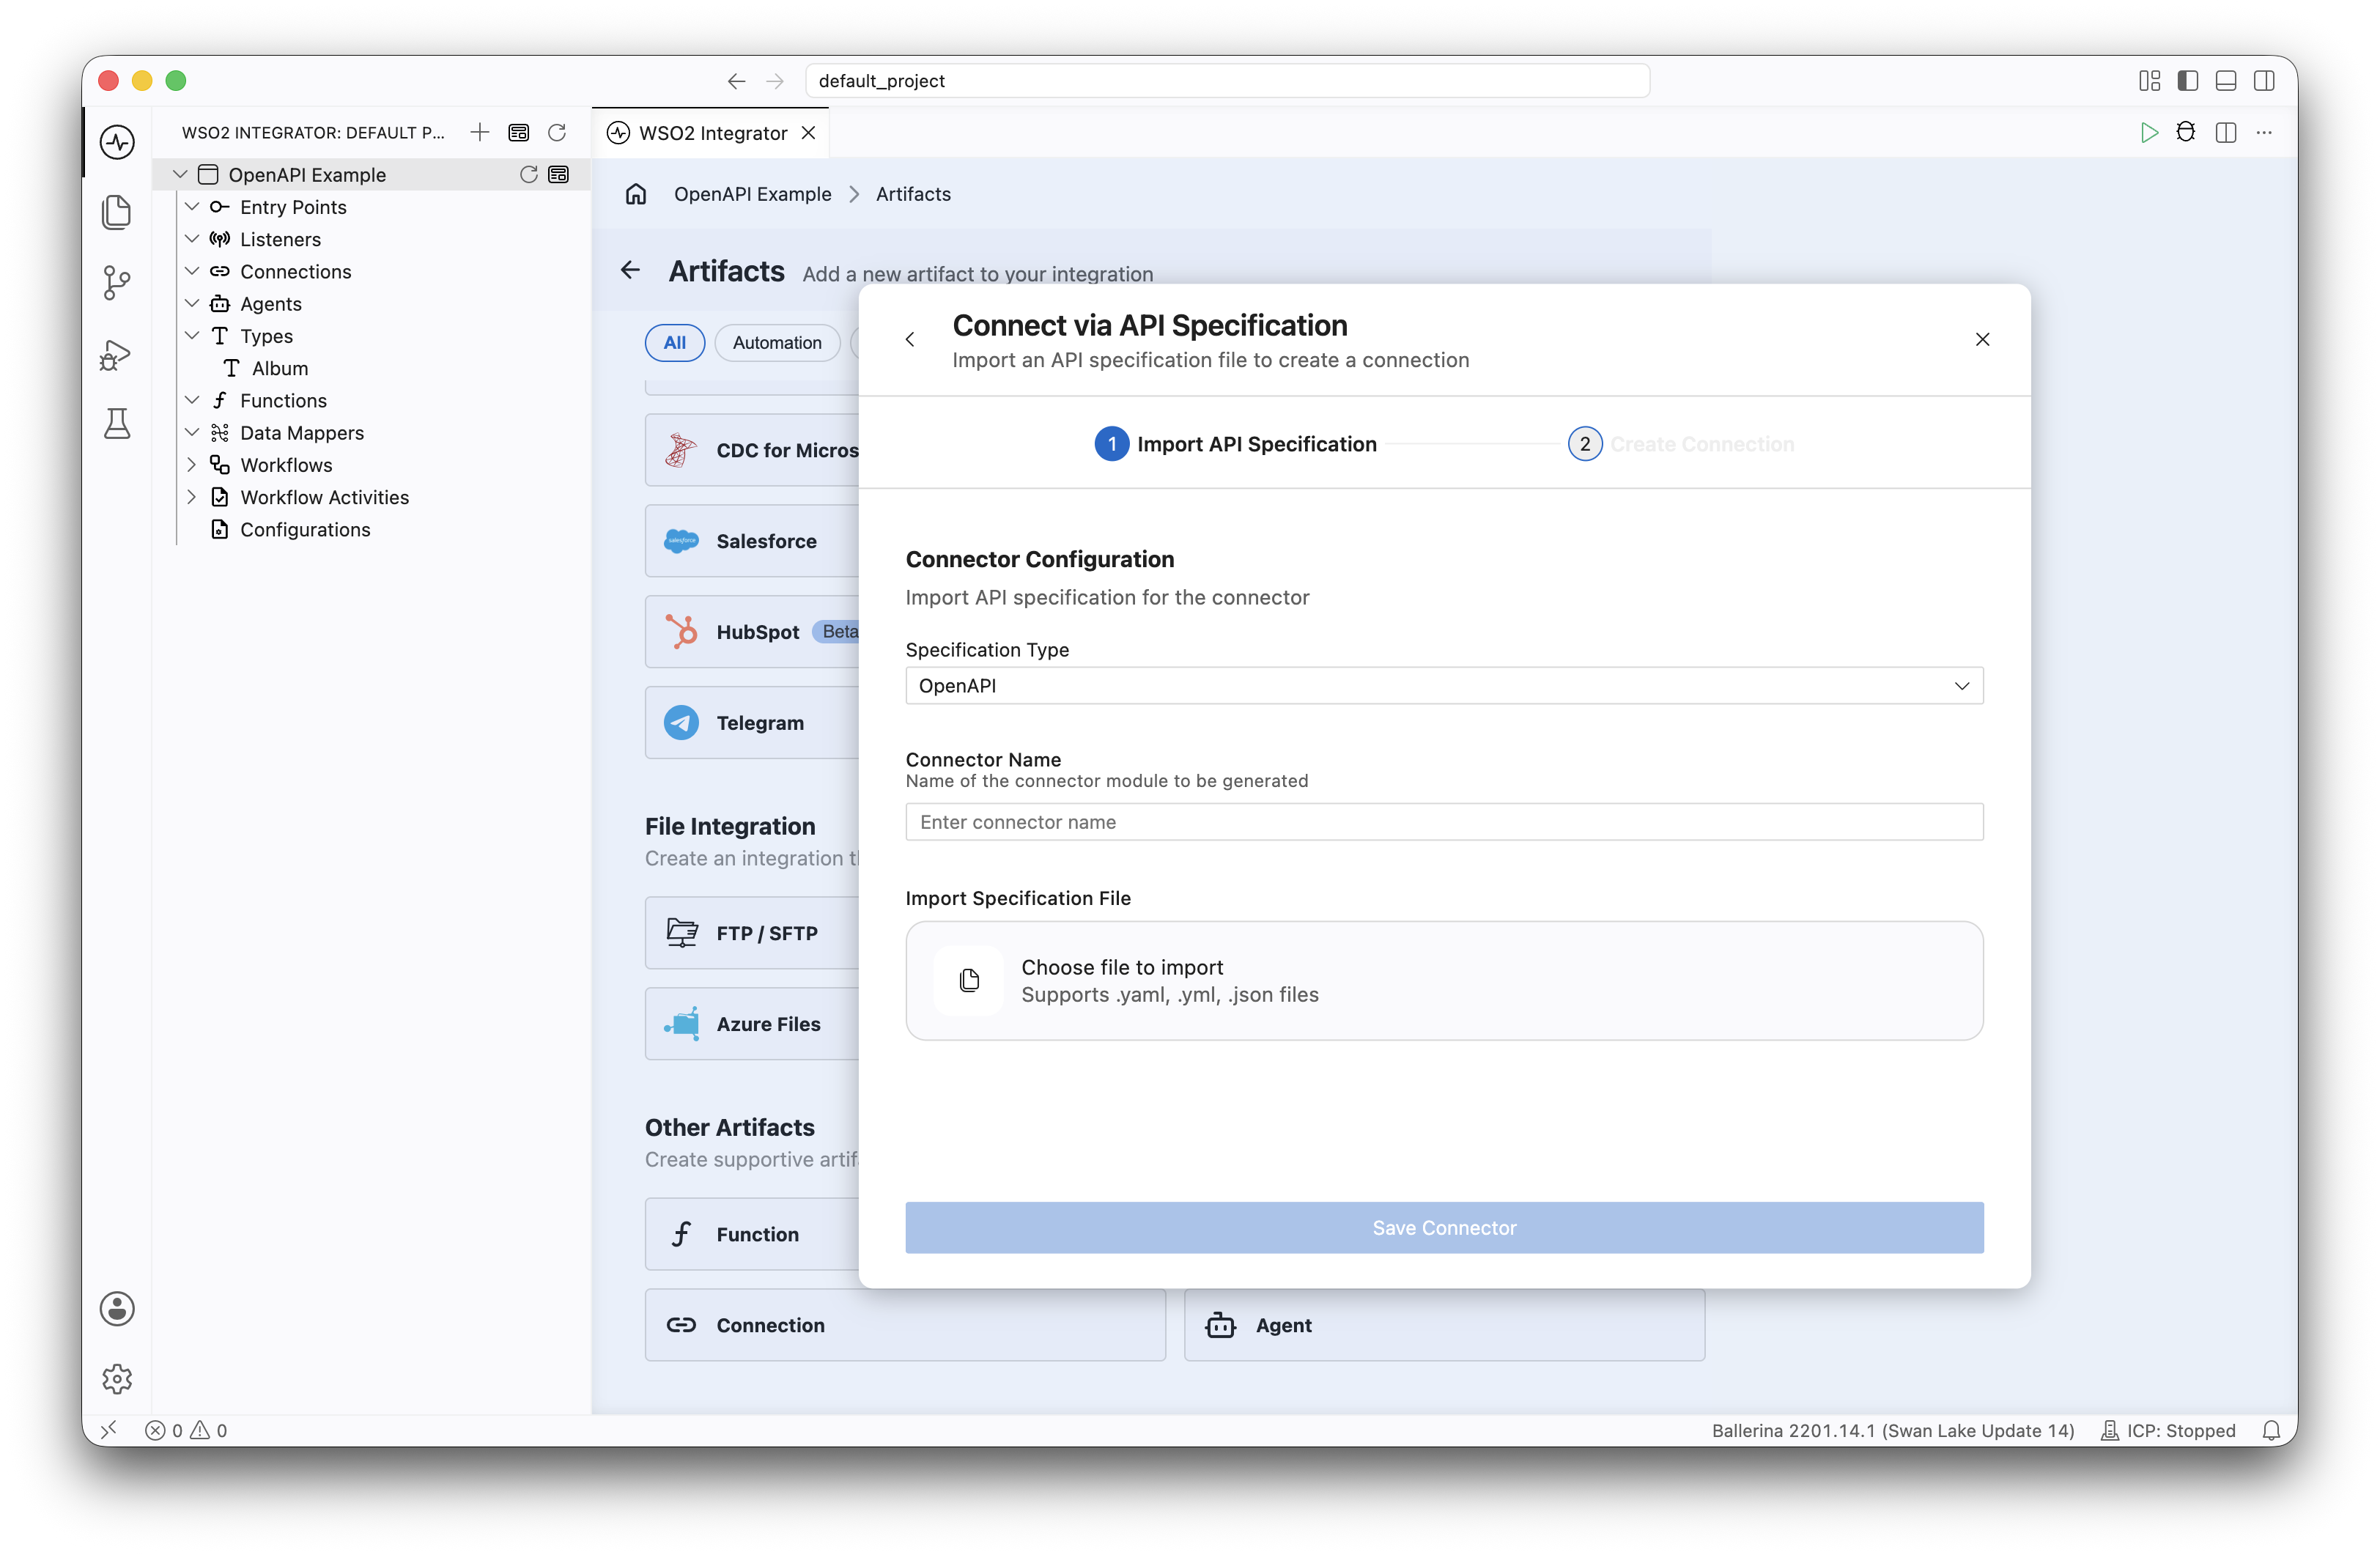
Task: Collapse the Types tree node
Action: click(x=192, y=336)
